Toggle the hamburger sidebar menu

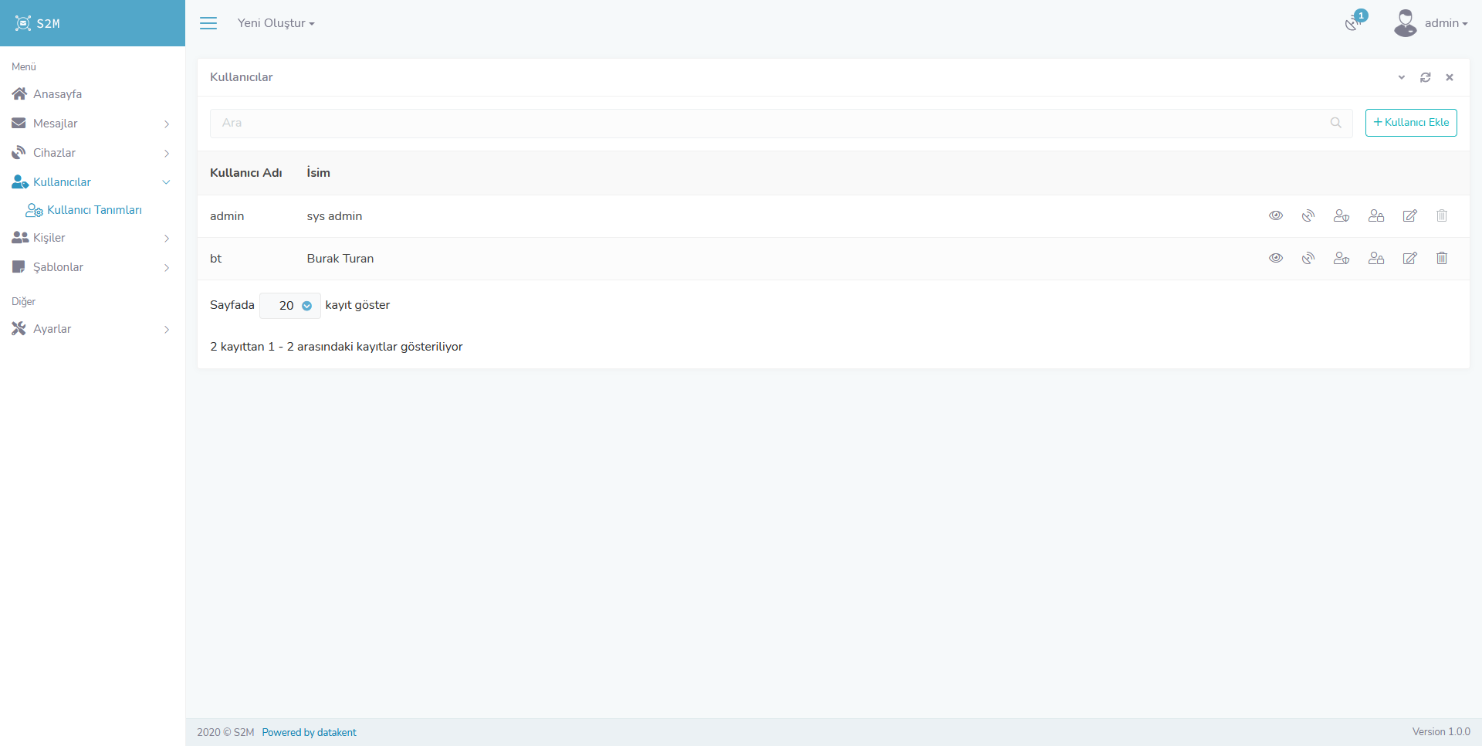[208, 23]
